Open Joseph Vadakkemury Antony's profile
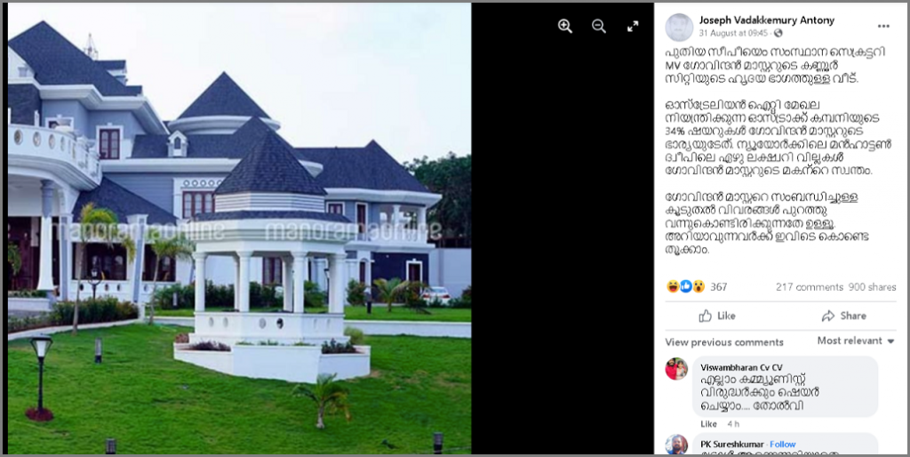This screenshot has width=910, height=457. (x=767, y=20)
